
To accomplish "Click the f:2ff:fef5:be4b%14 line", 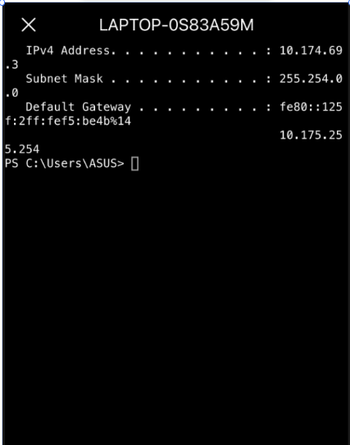I will [68, 121].
